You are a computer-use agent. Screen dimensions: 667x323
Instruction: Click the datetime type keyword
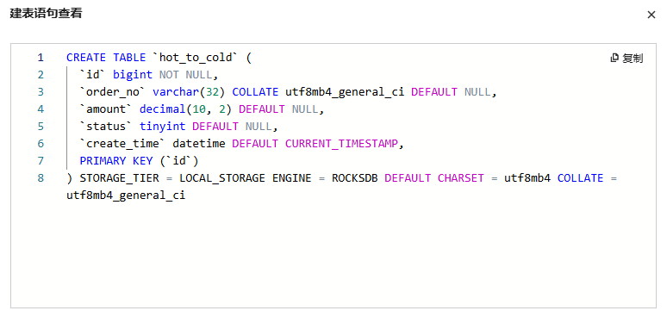(199, 144)
